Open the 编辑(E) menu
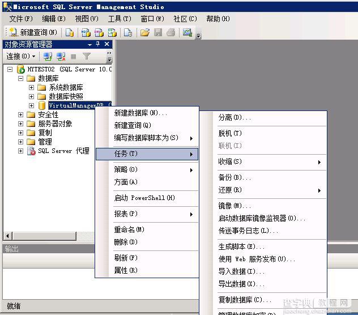Viewport: 358px width, 315px height. (x=54, y=19)
